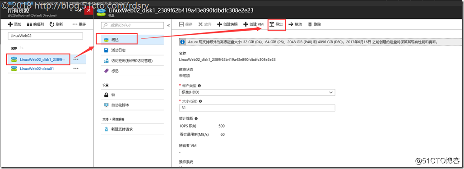Click the Add (添加) button in All resources
The width and height of the screenshot is (464, 169).
pyautogui.click(x=14, y=24)
